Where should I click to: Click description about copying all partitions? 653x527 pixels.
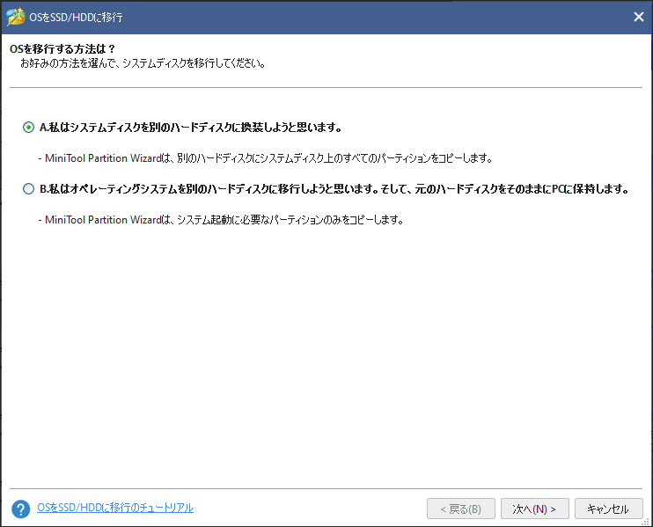[268, 158]
